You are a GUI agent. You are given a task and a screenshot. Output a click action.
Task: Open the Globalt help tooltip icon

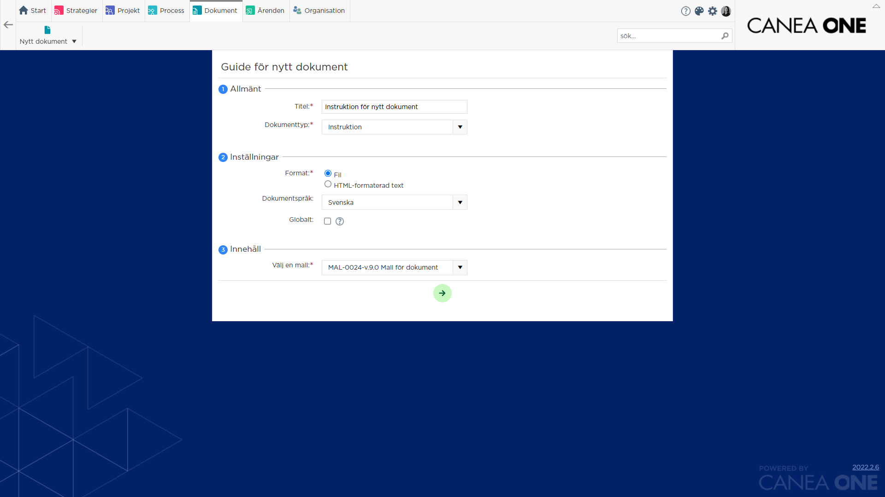tap(340, 221)
